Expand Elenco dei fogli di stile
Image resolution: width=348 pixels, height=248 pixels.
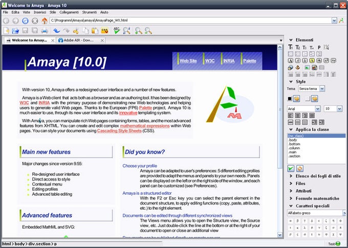coord(291,176)
